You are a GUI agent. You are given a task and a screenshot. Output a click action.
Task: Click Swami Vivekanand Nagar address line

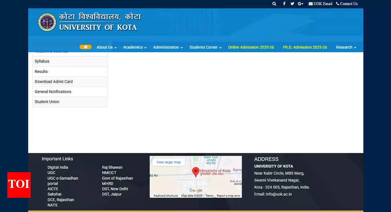pyautogui.click(x=277, y=180)
